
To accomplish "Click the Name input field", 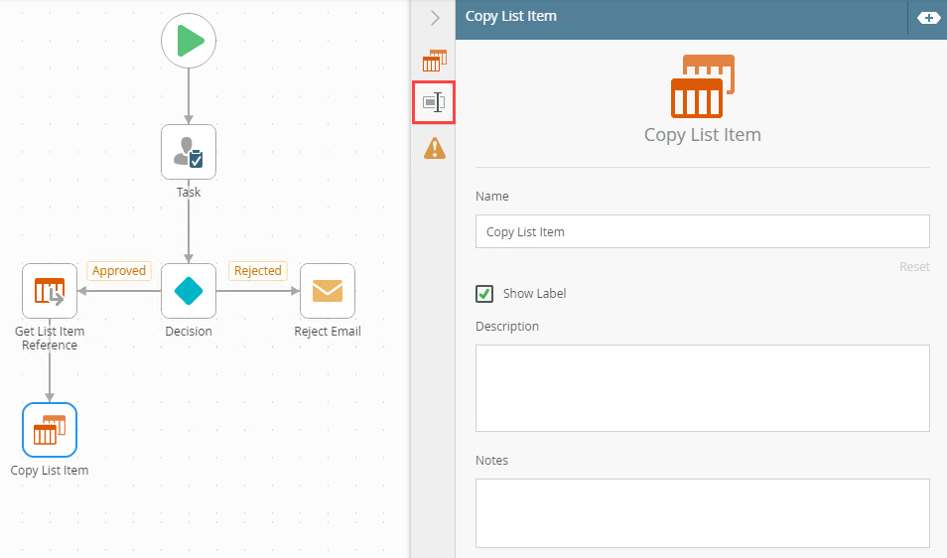I will click(x=702, y=231).
